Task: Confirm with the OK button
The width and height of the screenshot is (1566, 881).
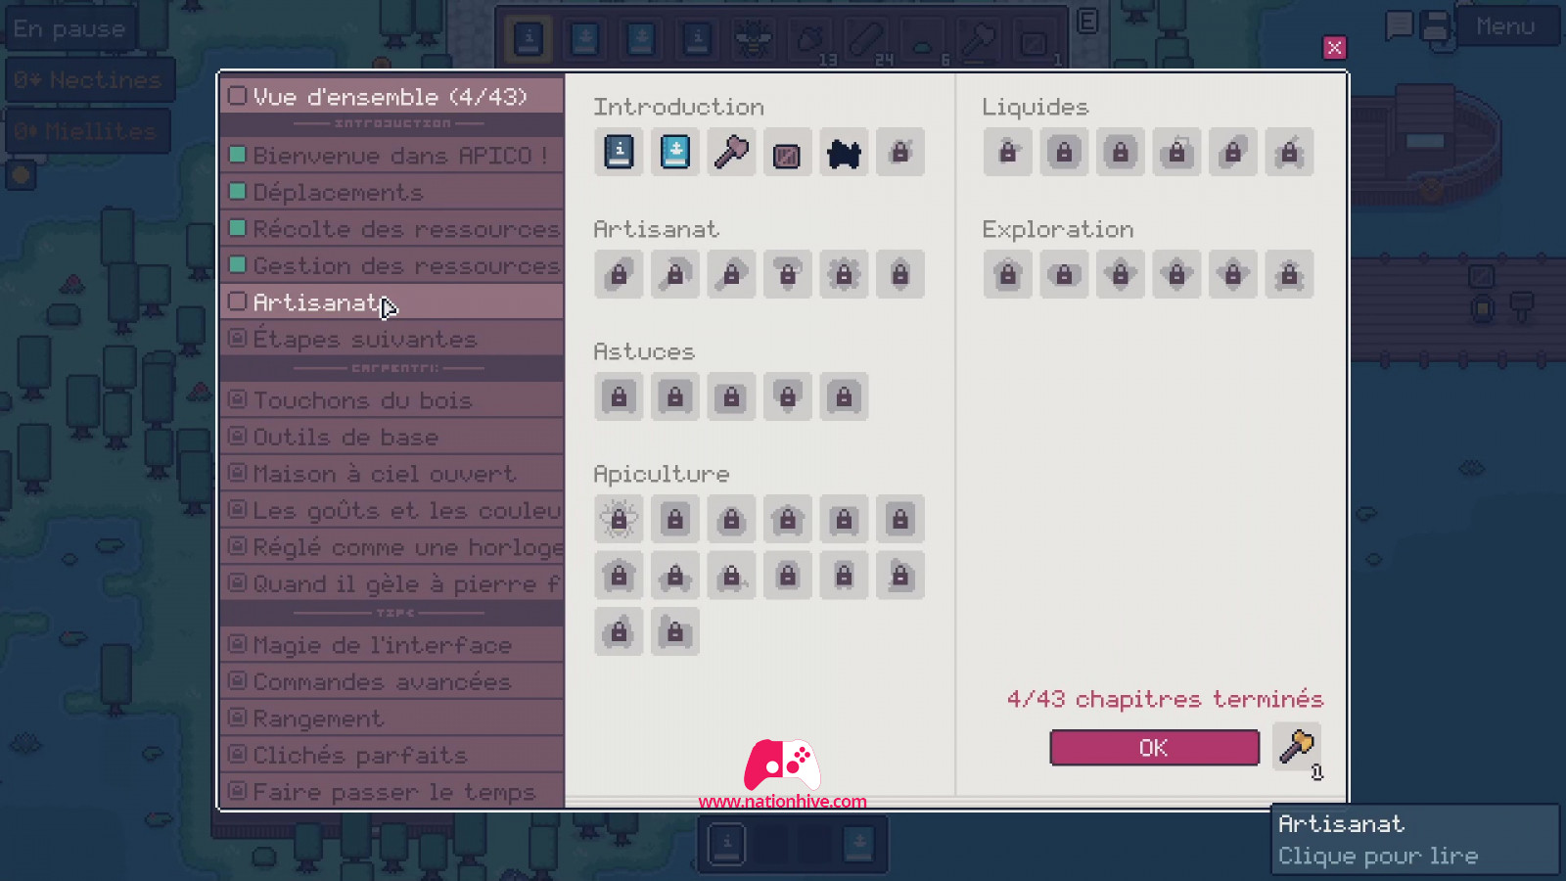Action: (x=1154, y=748)
